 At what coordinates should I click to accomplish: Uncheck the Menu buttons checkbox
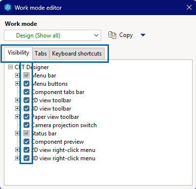[x=26, y=84]
